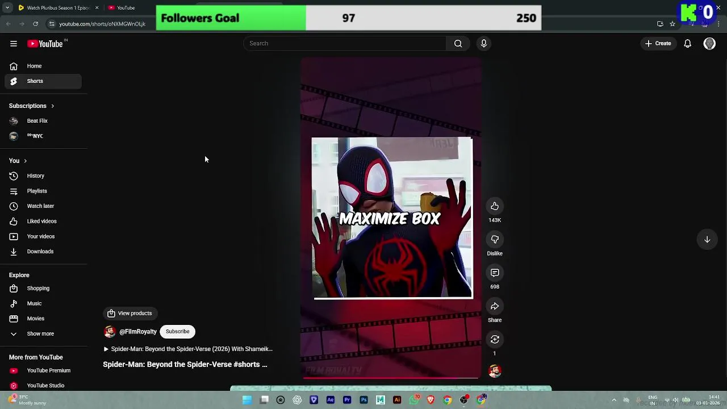727x409 pixels.
Task: Open YouTube Studio link
Action: [x=43, y=386]
